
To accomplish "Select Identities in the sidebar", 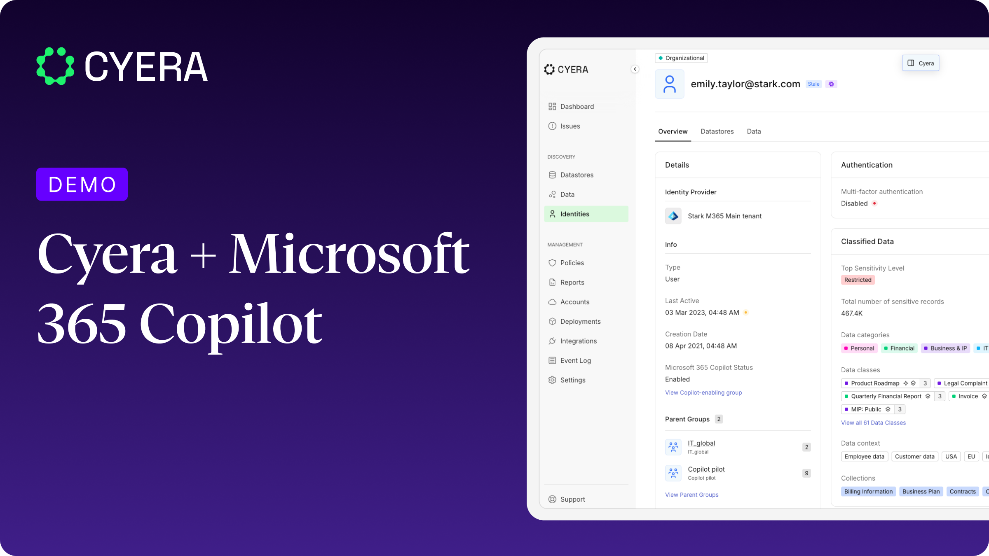I will tap(586, 214).
